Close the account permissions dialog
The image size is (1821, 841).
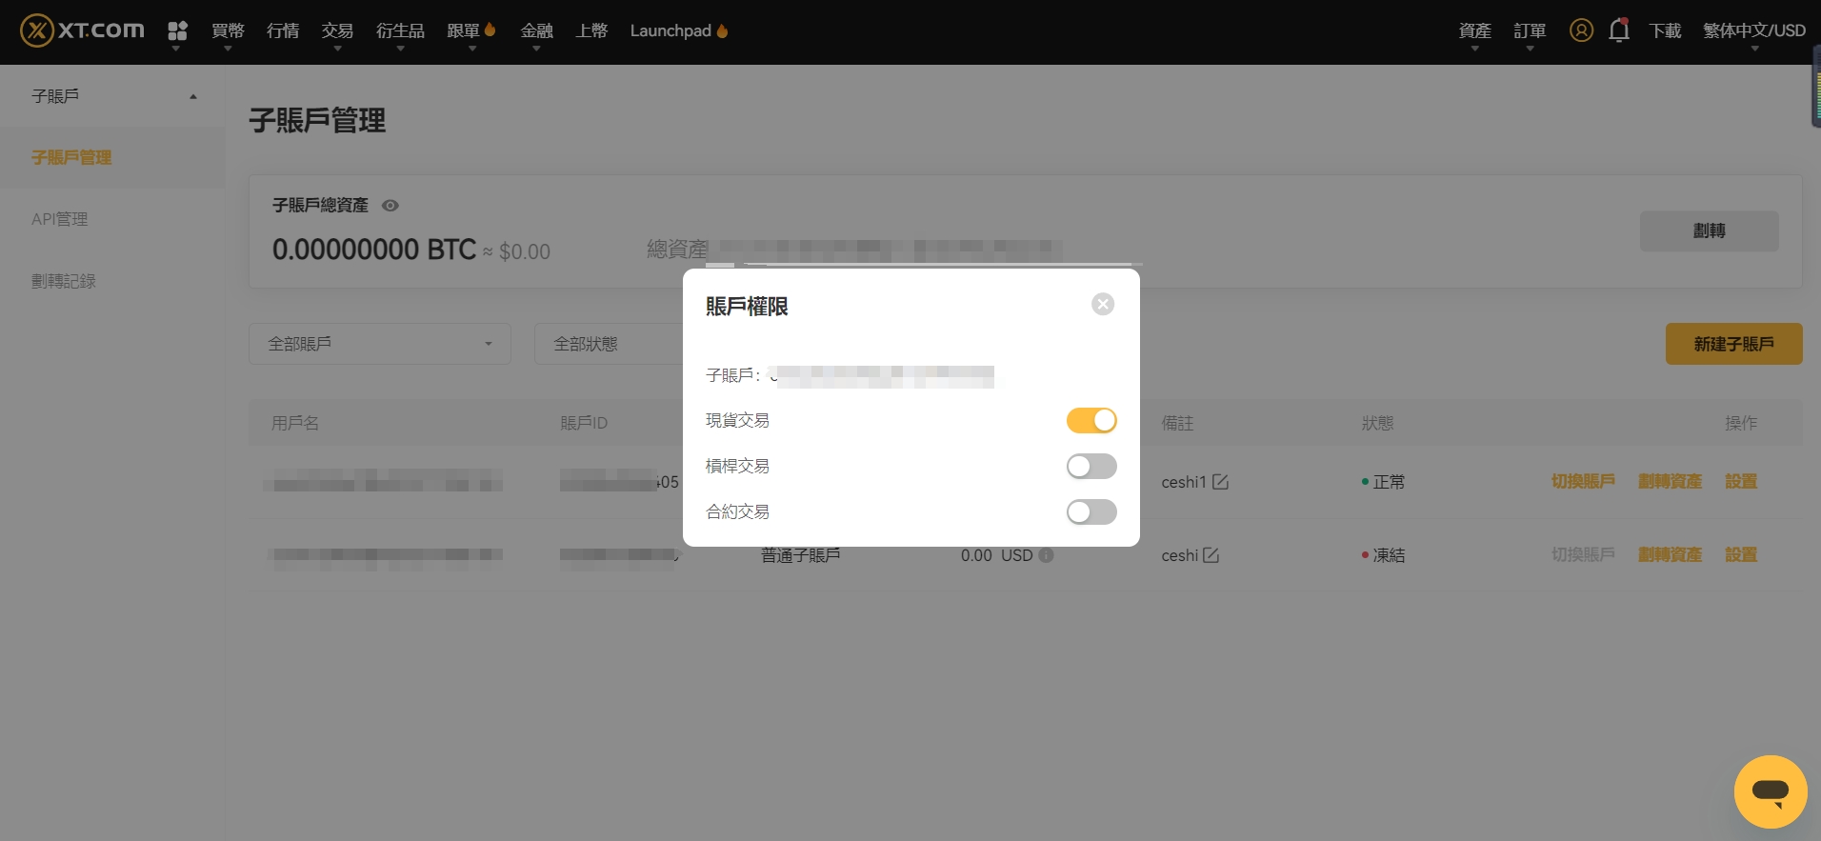click(x=1103, y=304)
